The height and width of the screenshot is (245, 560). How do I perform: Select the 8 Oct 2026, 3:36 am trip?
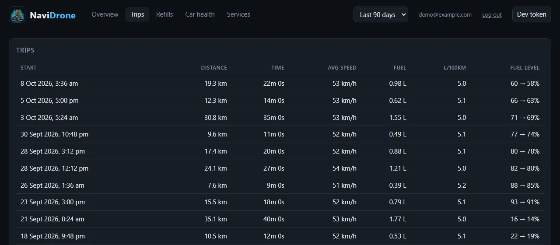coord(280,84)
